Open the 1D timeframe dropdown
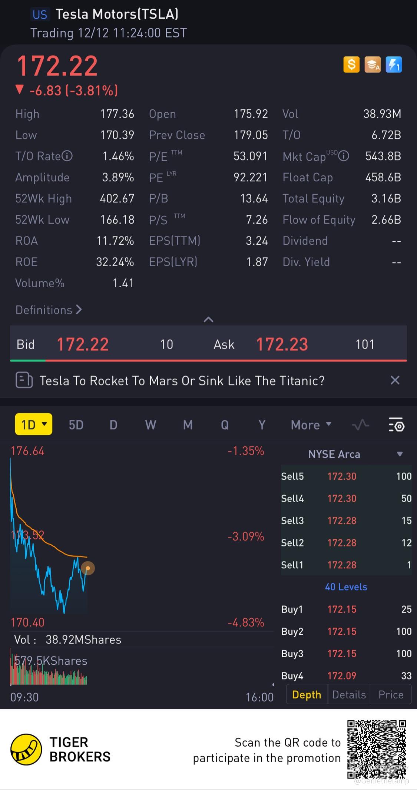This screenshot has height=790, width=417. click(33, 424)
